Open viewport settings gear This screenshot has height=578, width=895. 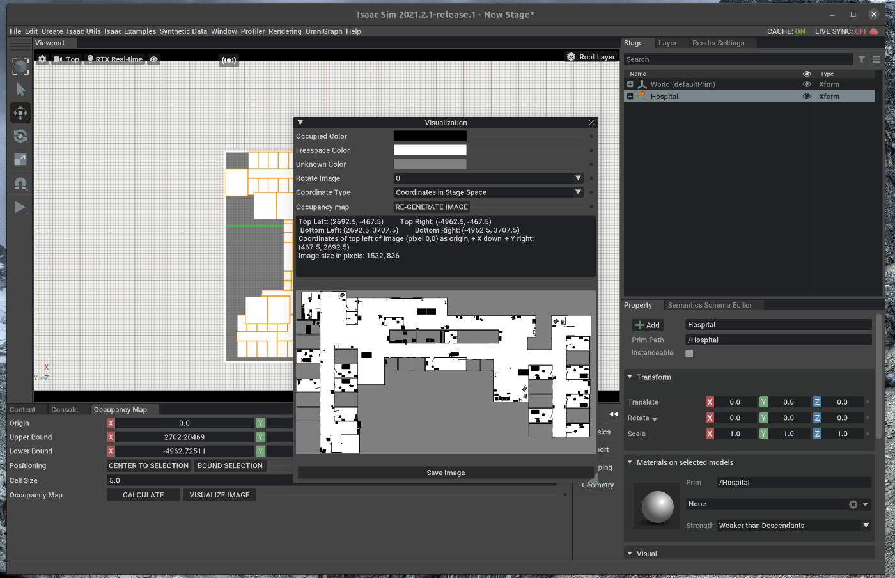(x=42, y=59)
